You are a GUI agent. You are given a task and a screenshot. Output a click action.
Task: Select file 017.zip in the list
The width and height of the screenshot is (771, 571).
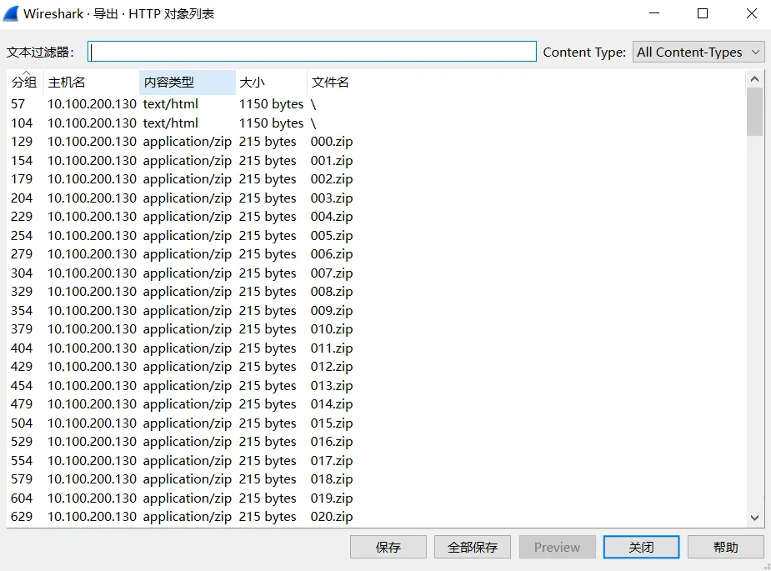(x=332, y=460)
